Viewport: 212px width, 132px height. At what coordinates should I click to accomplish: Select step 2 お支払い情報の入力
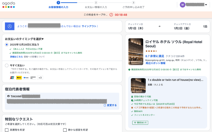96,5
